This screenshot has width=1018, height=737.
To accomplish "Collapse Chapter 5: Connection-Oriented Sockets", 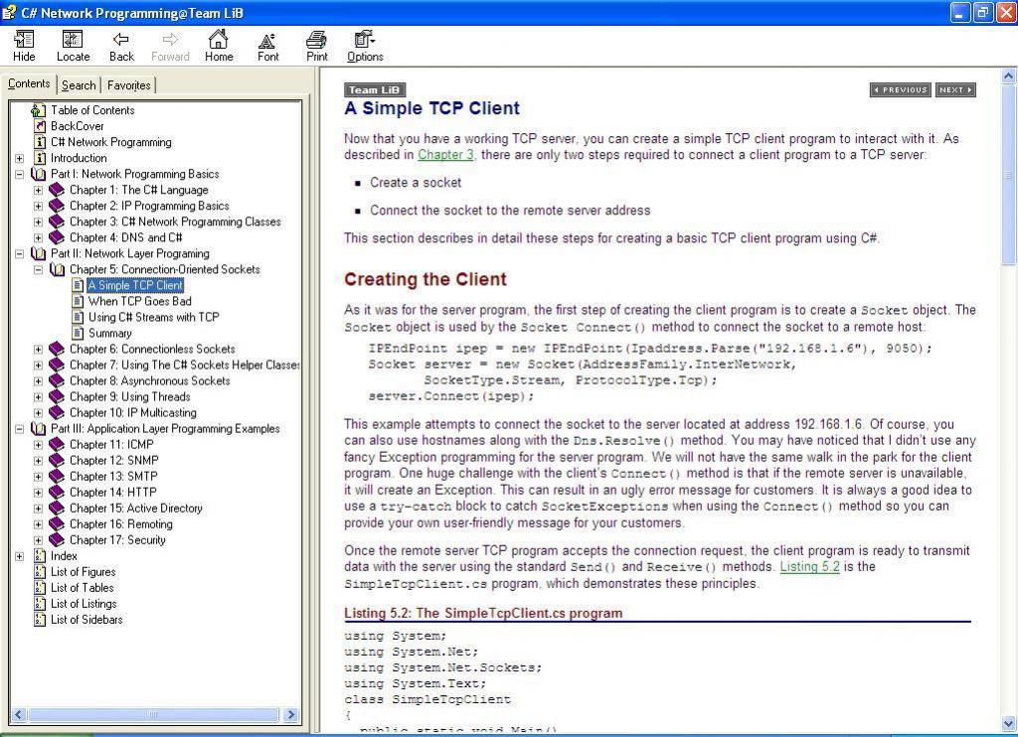I will (x=39, y=269).
